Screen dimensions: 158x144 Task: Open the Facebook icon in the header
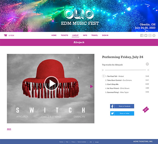tap(142, 35)
